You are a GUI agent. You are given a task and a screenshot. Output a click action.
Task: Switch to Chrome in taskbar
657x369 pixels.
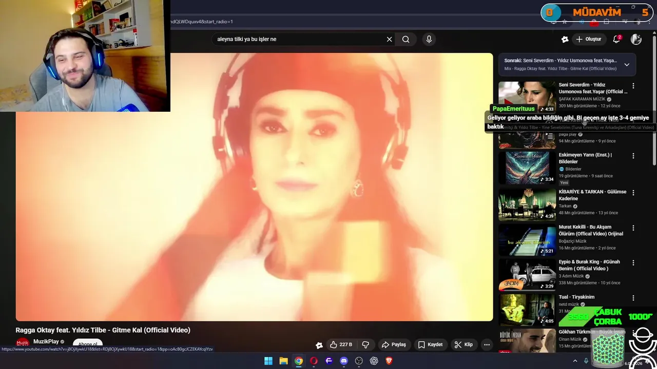click(298, 361)
